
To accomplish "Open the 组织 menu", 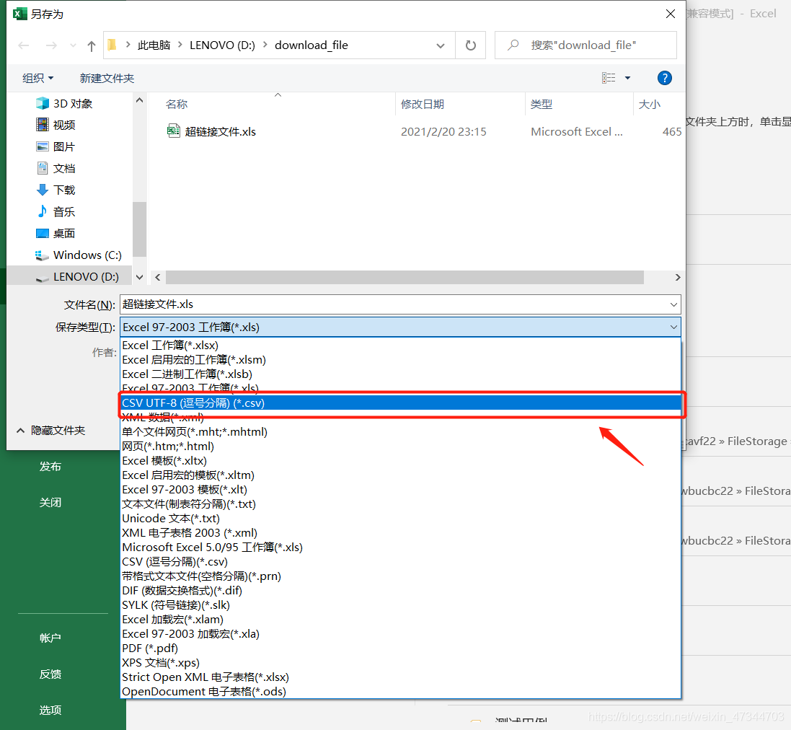I will pos(37,78).
